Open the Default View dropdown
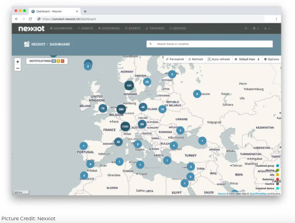295x223 pixels. click(247, 59)
